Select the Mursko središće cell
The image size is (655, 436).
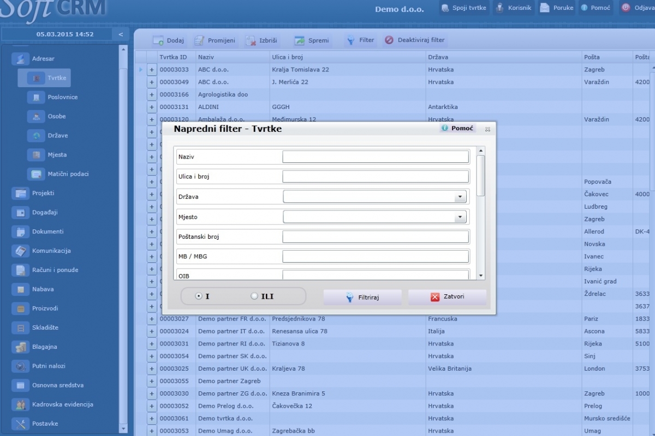click(x=607, y=419)
